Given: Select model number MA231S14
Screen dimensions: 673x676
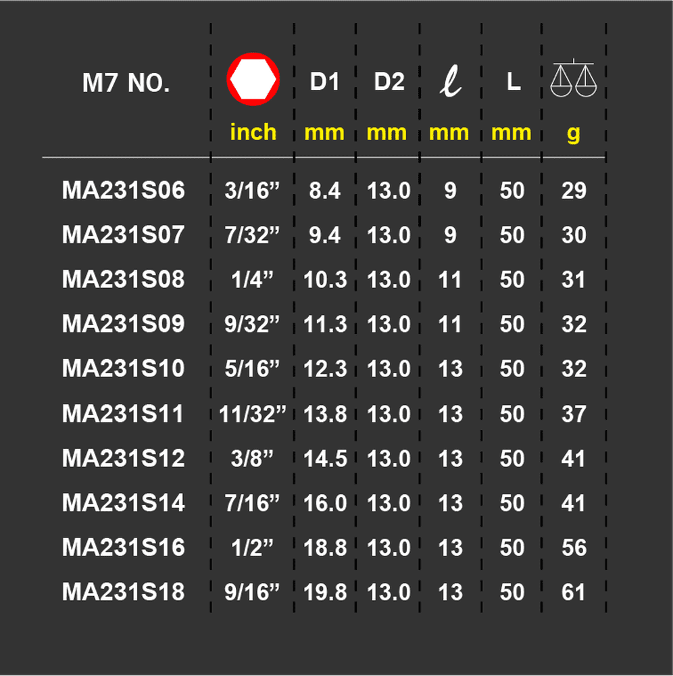Looking at the screenshot, I should 123,503.
